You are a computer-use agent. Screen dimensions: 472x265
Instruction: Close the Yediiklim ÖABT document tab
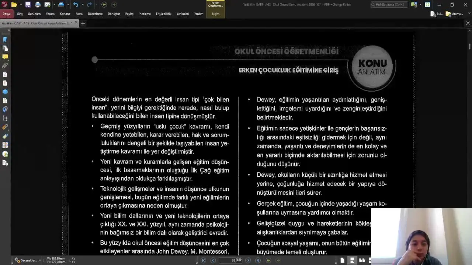[76, 23]
